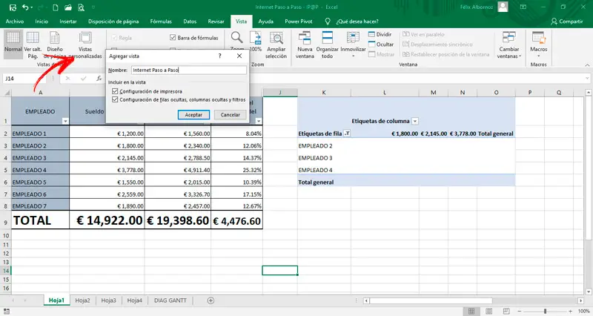Image resolution: width=593 pixels, height=316 pixels.
Task: Open the EMPLEADO column filter dropdown
Action: pyautogui.click(x=64, y=120)
